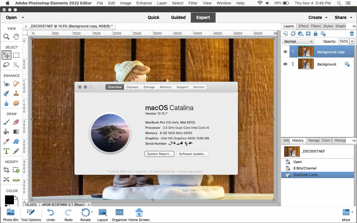This screenshot has height=223, width=357.
Task: Switch to the Effects panel tab
Action: point(303,26)
